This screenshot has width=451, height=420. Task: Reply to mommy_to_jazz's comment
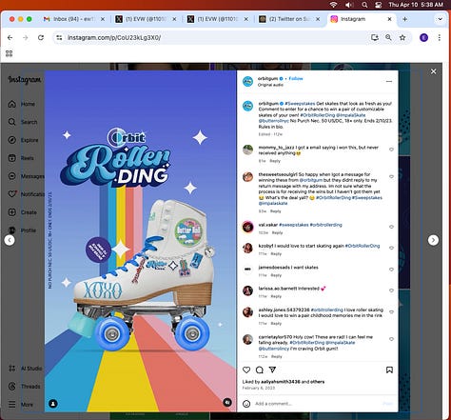275,161
